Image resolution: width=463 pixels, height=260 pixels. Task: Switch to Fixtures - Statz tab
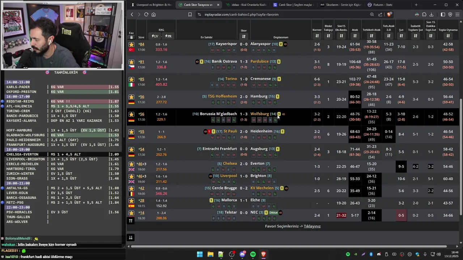point(387,5)
